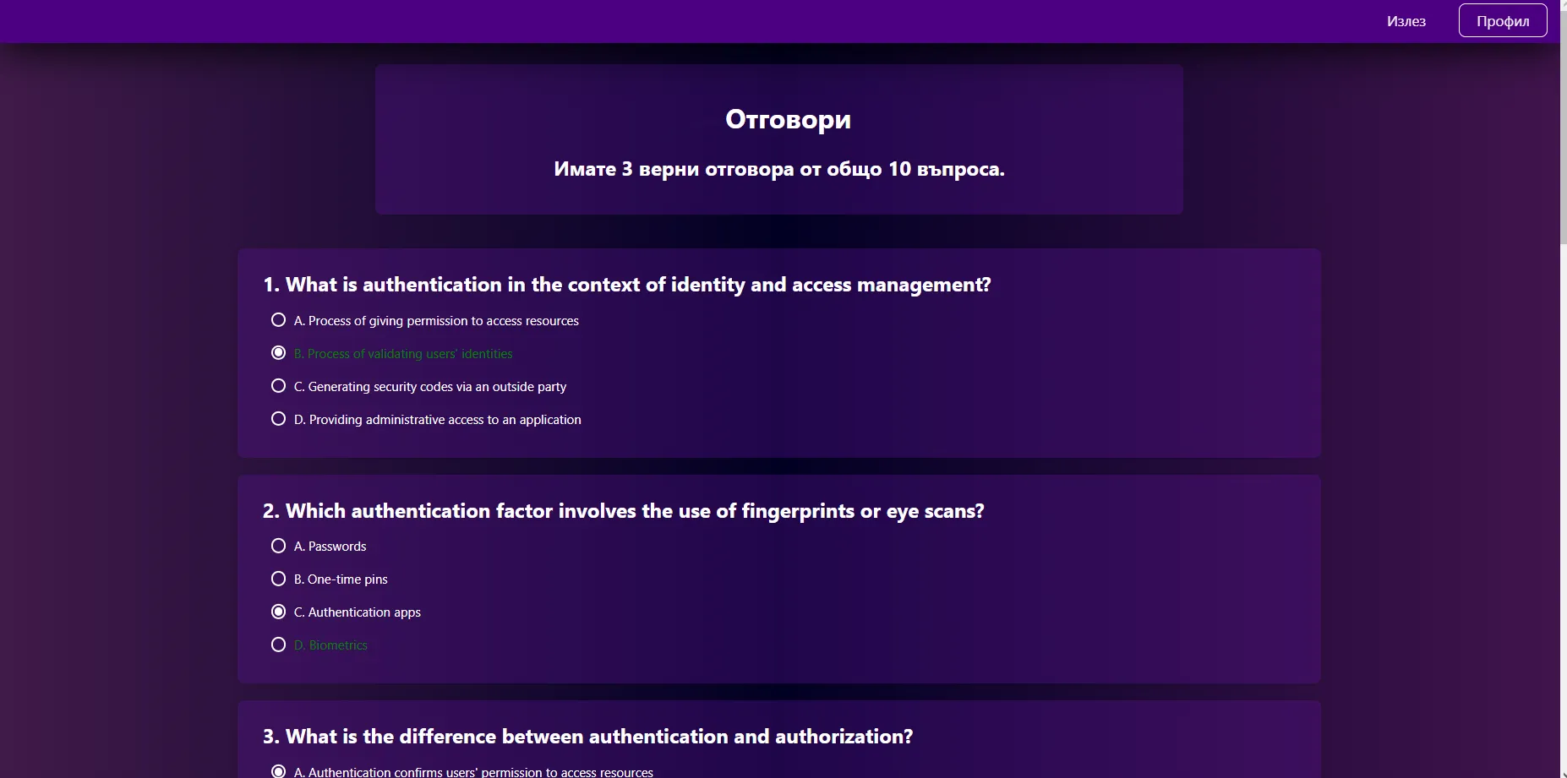1567x778 pixels.
Task: Select radio for 'D. Providing administrative access'
Action: pyautogui.click(x=278, y=419)
